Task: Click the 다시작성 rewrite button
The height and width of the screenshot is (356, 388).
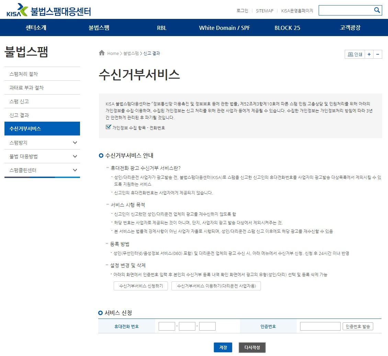Action: pos(252,347)
